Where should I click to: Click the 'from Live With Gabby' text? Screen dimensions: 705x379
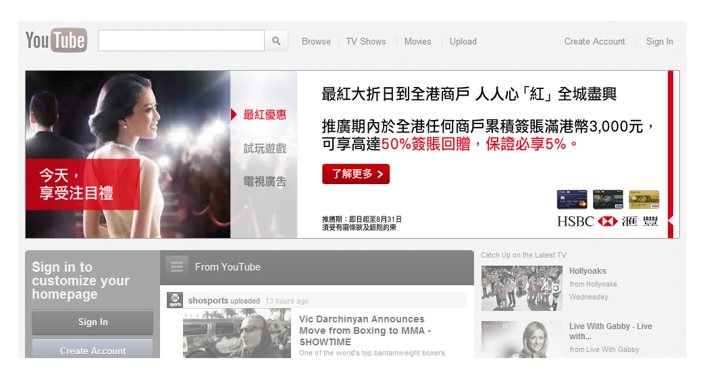[604, 349]
